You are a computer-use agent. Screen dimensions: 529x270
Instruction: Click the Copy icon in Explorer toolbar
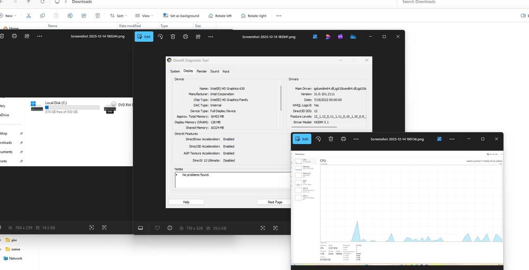click(x=42, y=15)
